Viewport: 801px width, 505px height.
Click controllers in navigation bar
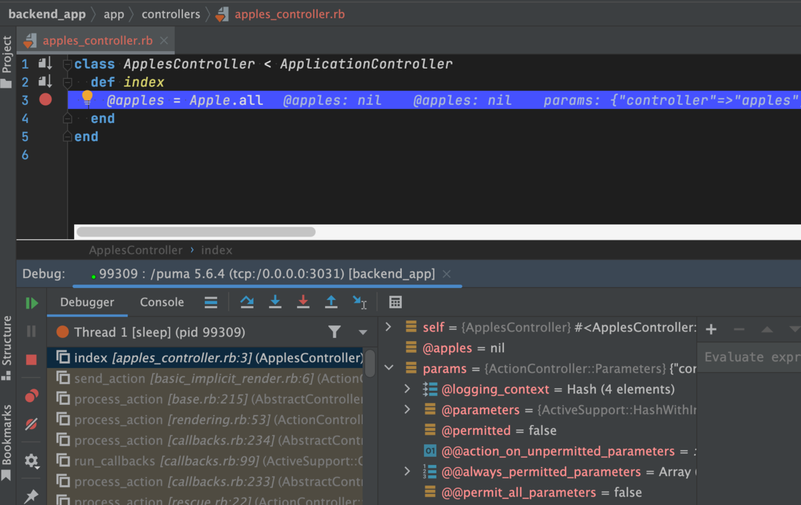click(171, 14)
